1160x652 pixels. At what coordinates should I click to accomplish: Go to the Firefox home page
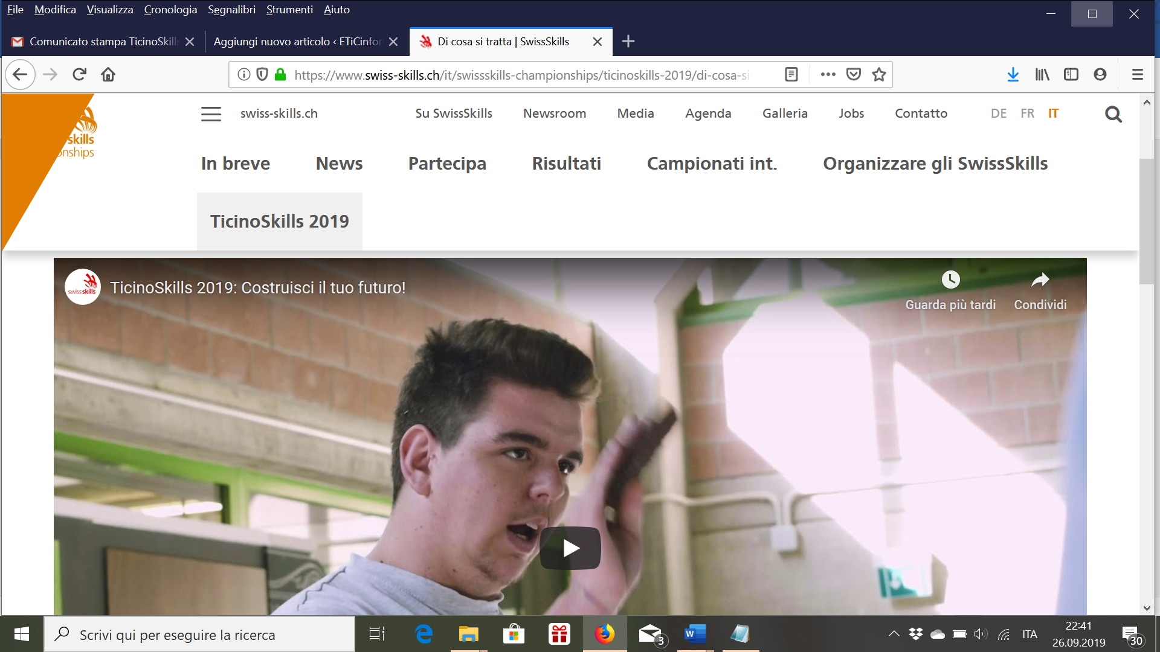tap(108, 74)
